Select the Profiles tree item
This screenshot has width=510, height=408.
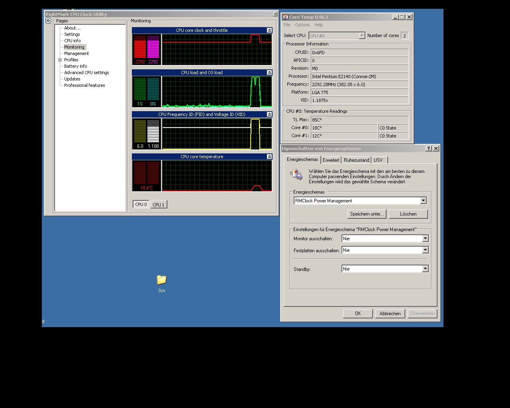coord(71,60)
